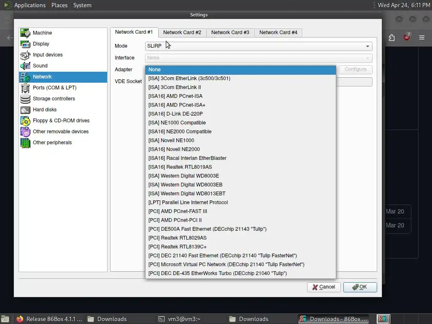Select [ISA] Western Digital WD8003E
Viewport: 432px width, 324px height.
(240, 176)
